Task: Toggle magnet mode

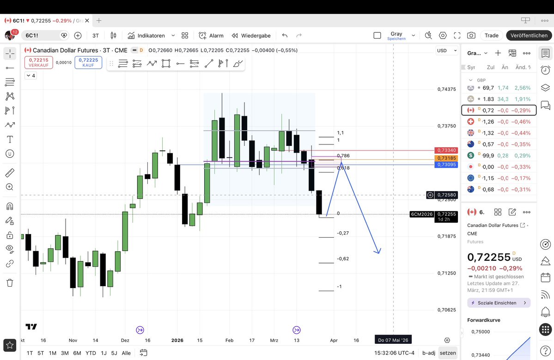Action: click(x=10, y=206)
